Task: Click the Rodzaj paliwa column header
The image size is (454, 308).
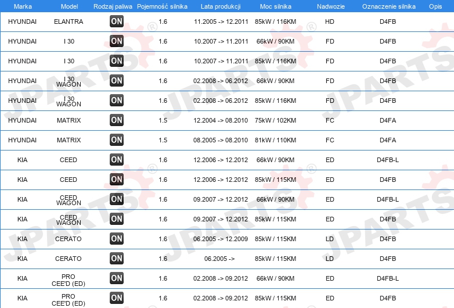Action: 113,6
